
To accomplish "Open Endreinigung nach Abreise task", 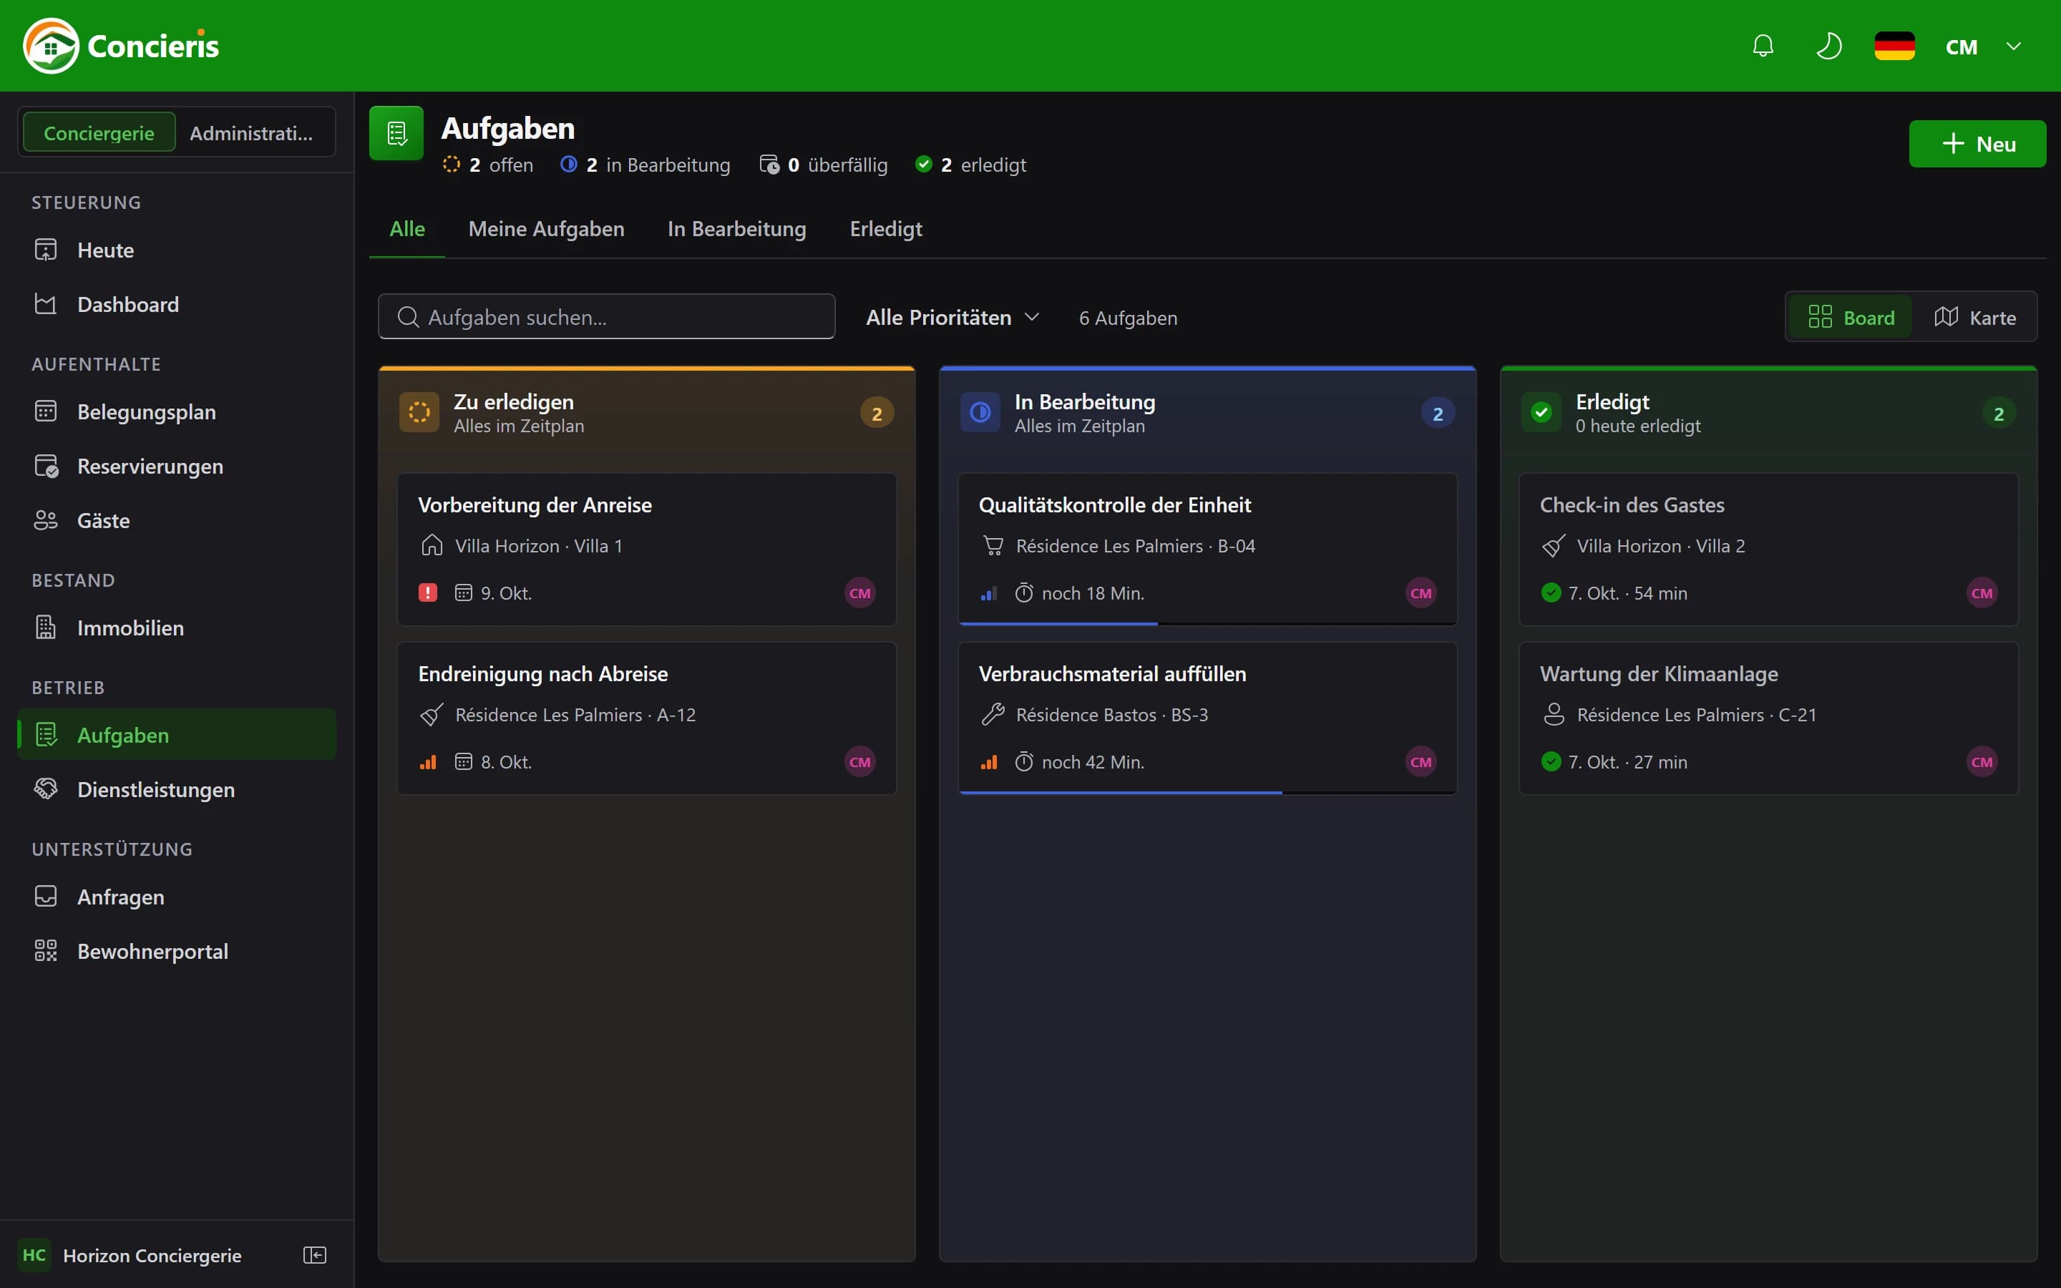I will click(646, 718).
